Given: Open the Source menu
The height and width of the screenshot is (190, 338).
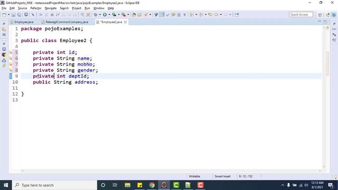Looking at the screenshot, I should point(22,8).
